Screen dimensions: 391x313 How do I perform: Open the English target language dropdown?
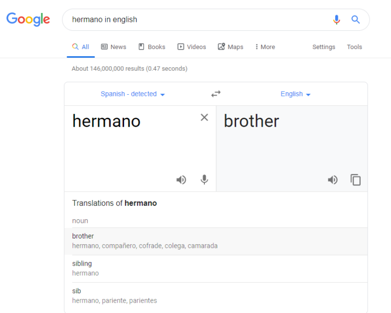pyautogui.click(x=295, y=94)
